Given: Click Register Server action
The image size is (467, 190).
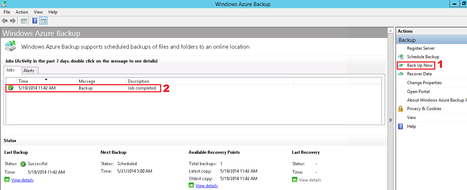Looking at the screenshot, I should click(421, 48).
